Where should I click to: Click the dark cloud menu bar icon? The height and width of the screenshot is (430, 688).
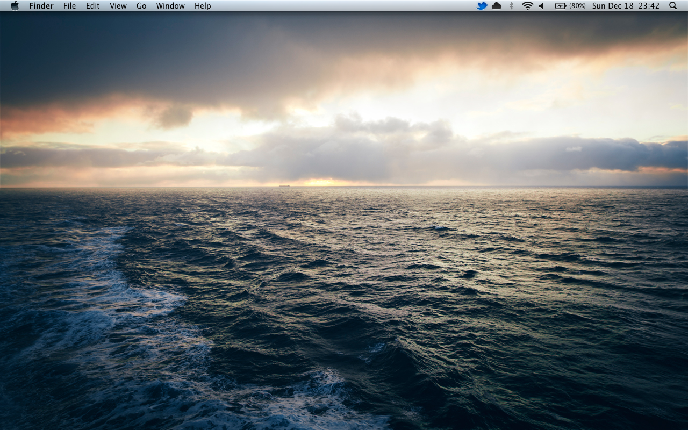point(497,6)
